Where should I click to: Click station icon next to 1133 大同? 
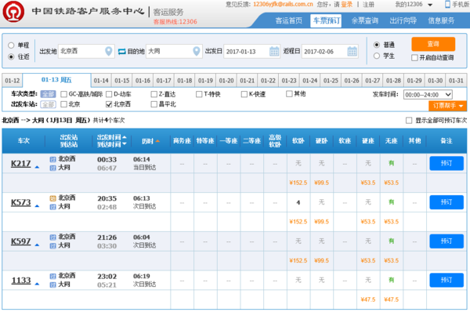click(x=52, y=285)
